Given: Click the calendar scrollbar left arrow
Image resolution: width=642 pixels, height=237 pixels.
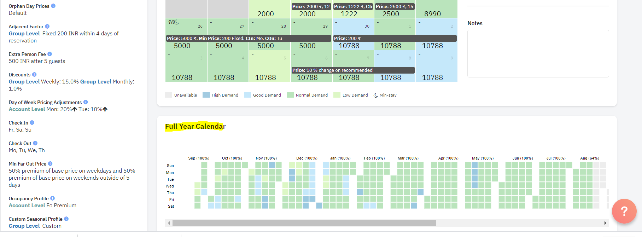Looking at the screenshot, I should [169, 223].
